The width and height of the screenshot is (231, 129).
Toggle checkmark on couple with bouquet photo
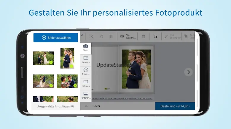coord(75,85)
